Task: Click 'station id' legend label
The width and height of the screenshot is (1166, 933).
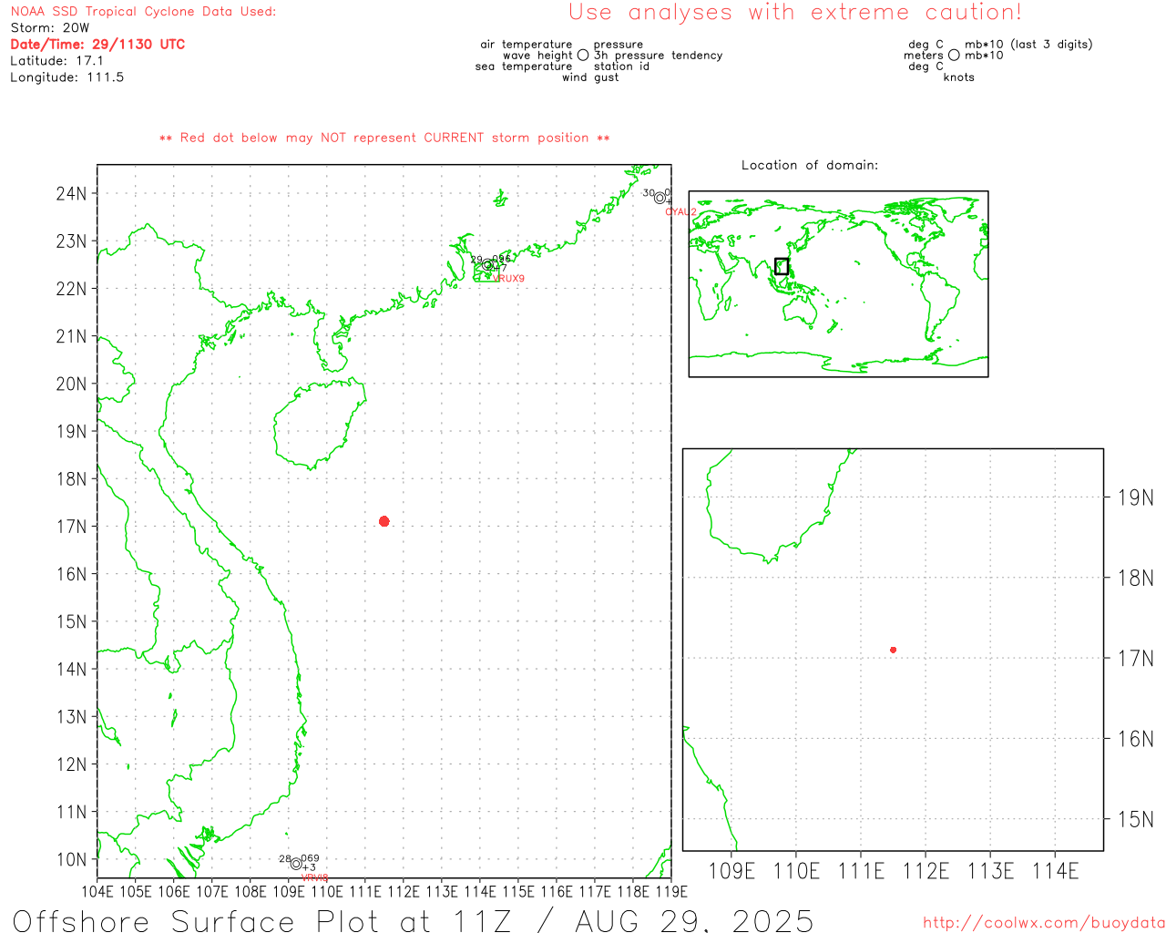Action: click(621, 66)
